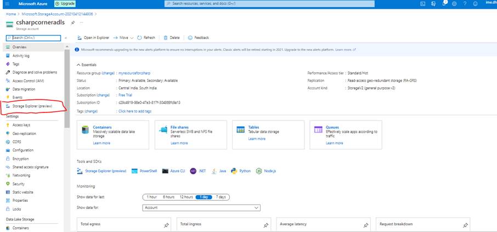The image size is (497, 232).
Task: Select 7 days time range
Action: (221, 197)
